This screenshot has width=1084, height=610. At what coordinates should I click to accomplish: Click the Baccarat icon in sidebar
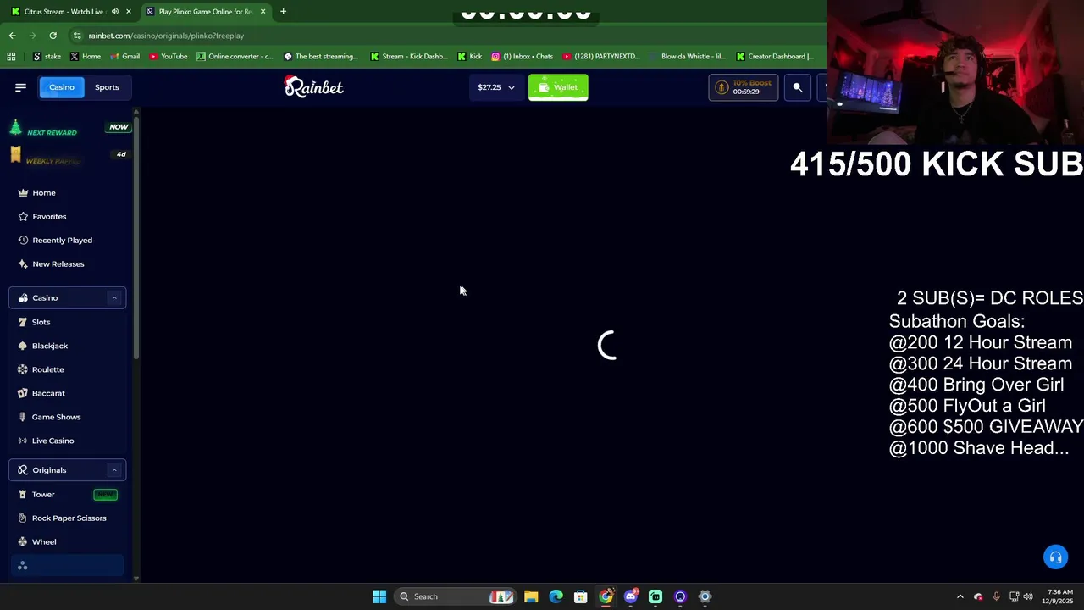[23, 394]
